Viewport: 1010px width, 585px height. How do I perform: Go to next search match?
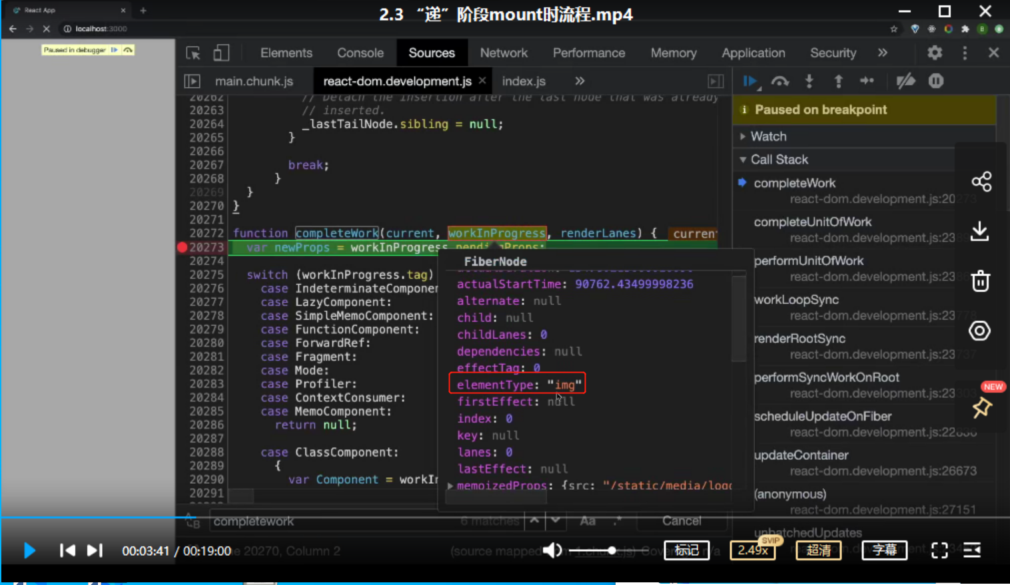(x=555, y=521)
